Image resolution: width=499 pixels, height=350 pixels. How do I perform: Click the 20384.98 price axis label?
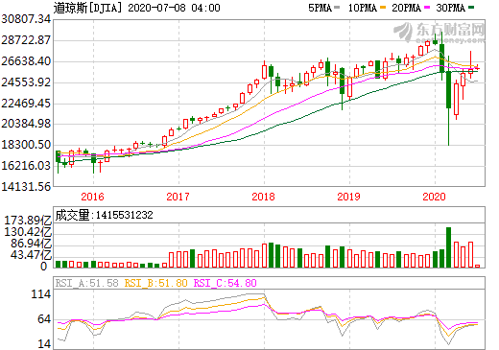click(x=26, y=124)
